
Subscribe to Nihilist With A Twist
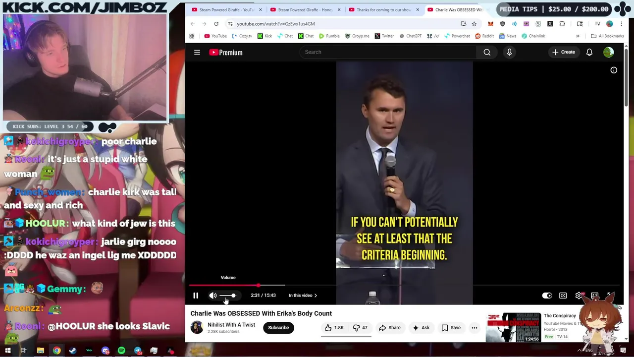tap(278, 328)
